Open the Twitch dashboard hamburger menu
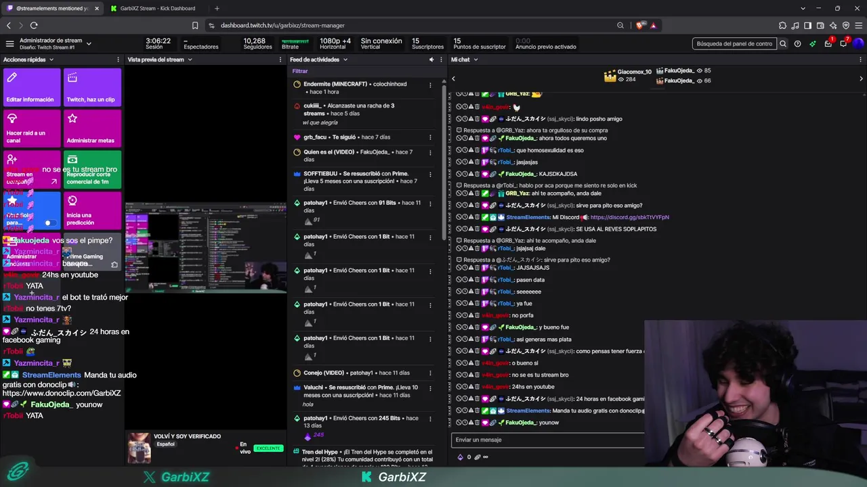867x487 pixels. (x=9, y=44)
